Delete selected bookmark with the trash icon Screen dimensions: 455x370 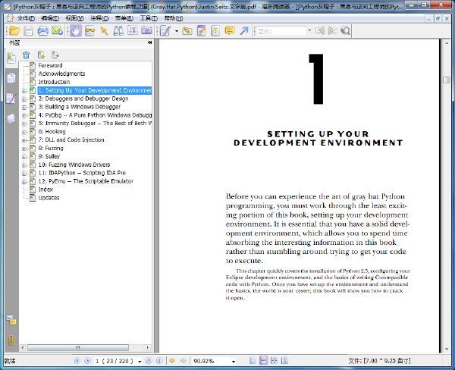26,55
